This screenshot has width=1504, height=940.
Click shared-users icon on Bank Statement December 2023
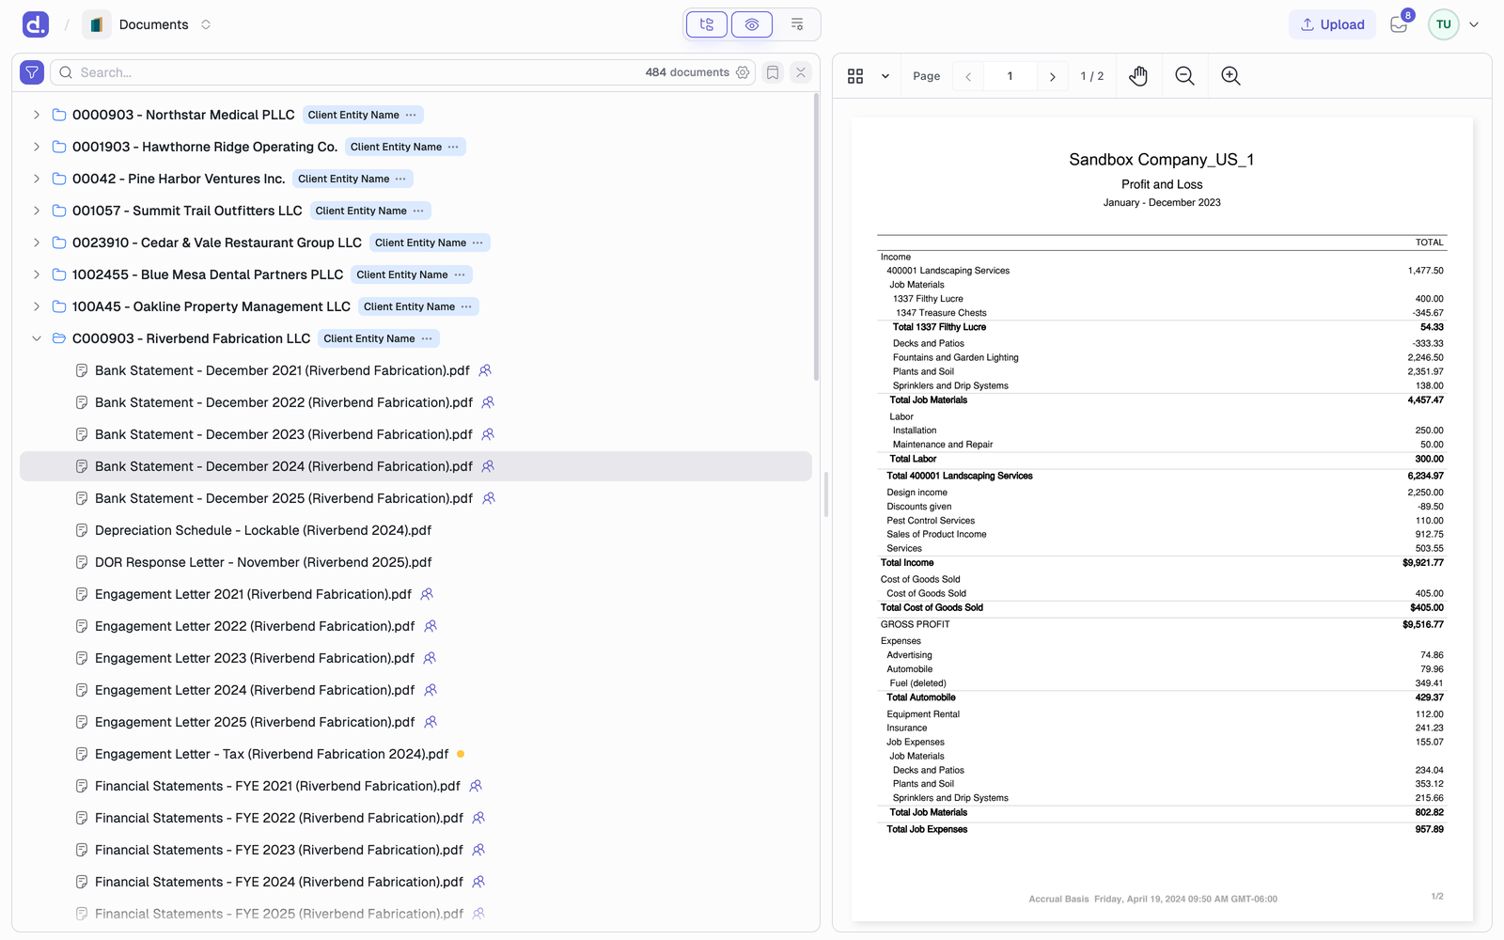[x=488, y=434]
